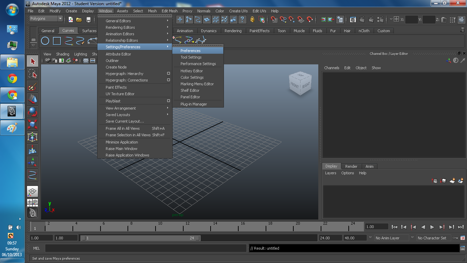Screen dimensions: 467x263
Task: Toggle Make Live magnet icon
Action: pyautogui.click(x=310, y=20)
